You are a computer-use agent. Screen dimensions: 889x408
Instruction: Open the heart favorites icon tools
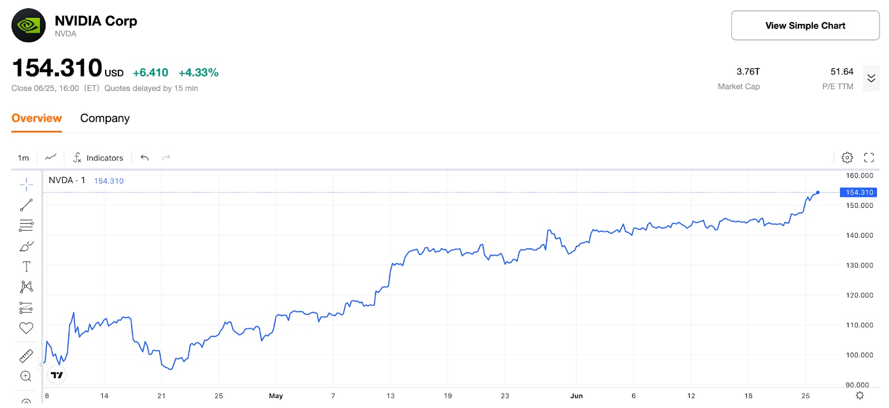(x=26, y=328)
